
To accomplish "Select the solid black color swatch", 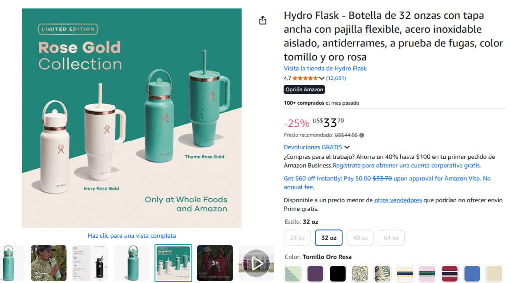I will tap(338, 273).
